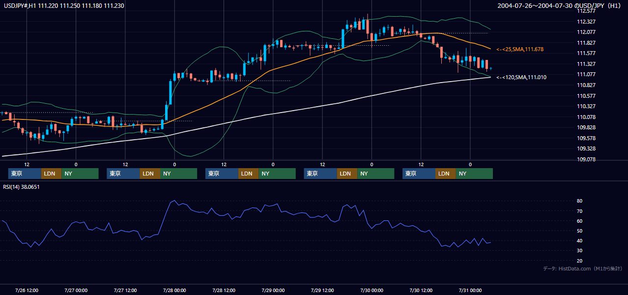Click the USDJPY#,H1 price header text
This screenshot has height=295, width=628.
63,5
